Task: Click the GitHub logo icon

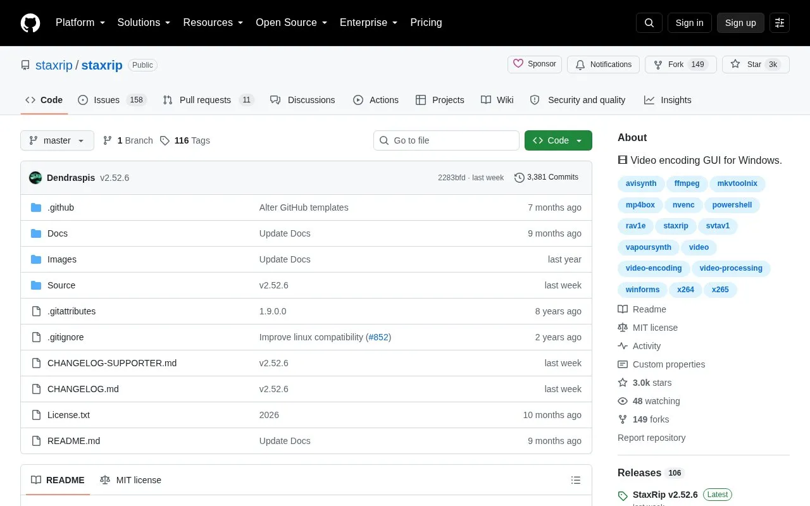Action: (30, 23)
